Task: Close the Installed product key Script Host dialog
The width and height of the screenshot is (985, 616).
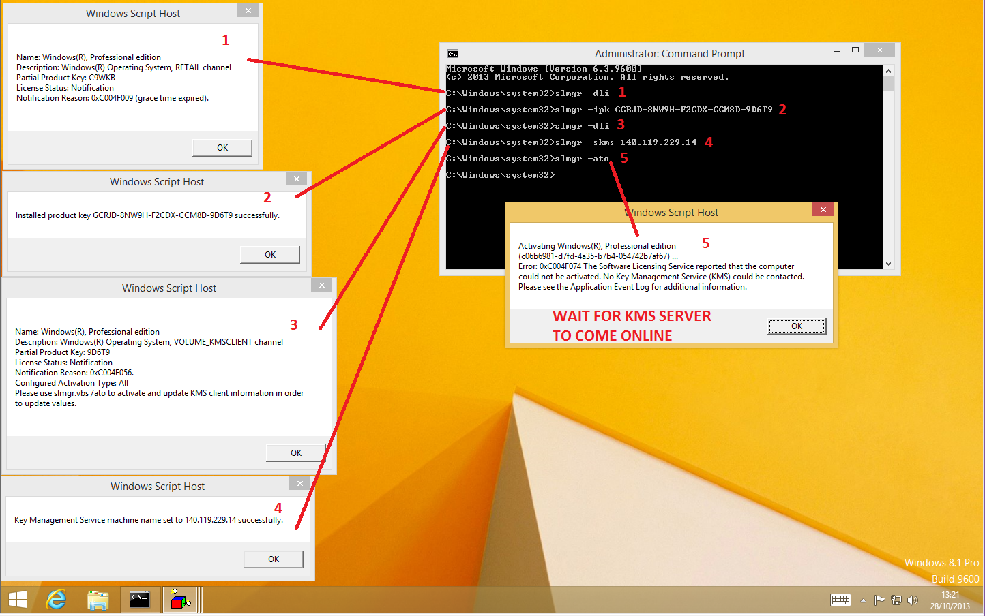Action: (297, 179)
